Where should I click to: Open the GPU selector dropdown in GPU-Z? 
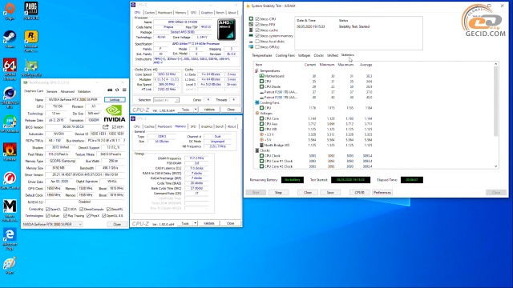pos(52,224)
